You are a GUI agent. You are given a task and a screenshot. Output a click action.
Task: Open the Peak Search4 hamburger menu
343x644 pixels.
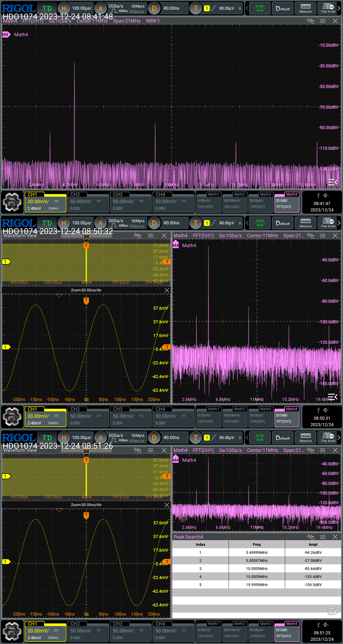(323, 537)
